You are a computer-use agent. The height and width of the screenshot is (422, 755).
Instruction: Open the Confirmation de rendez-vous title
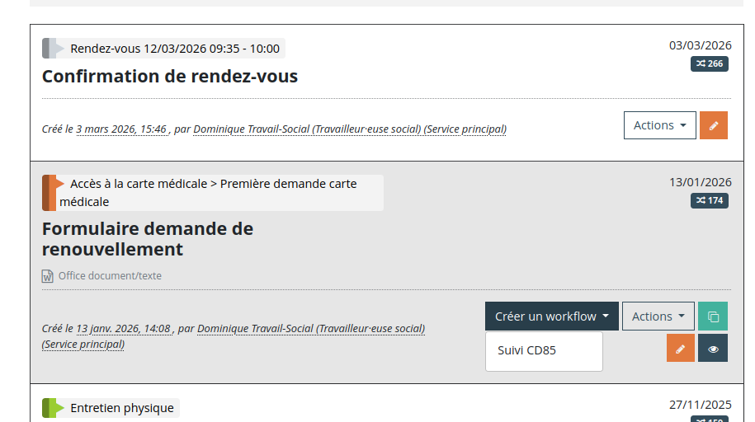[x=169, y=77]
